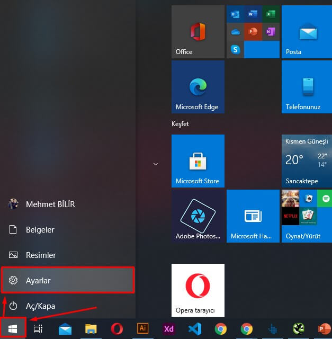The image size is (332, 339).
Task: Launch Adobe Illustrator from the taskbar
Action: (143, 328)
